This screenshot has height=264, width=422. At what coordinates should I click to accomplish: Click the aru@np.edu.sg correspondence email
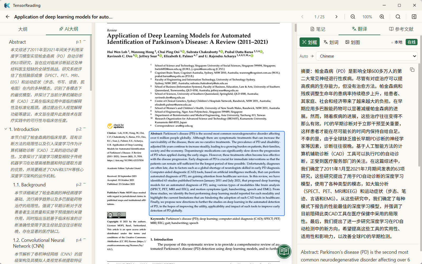[x=184, y=126]
